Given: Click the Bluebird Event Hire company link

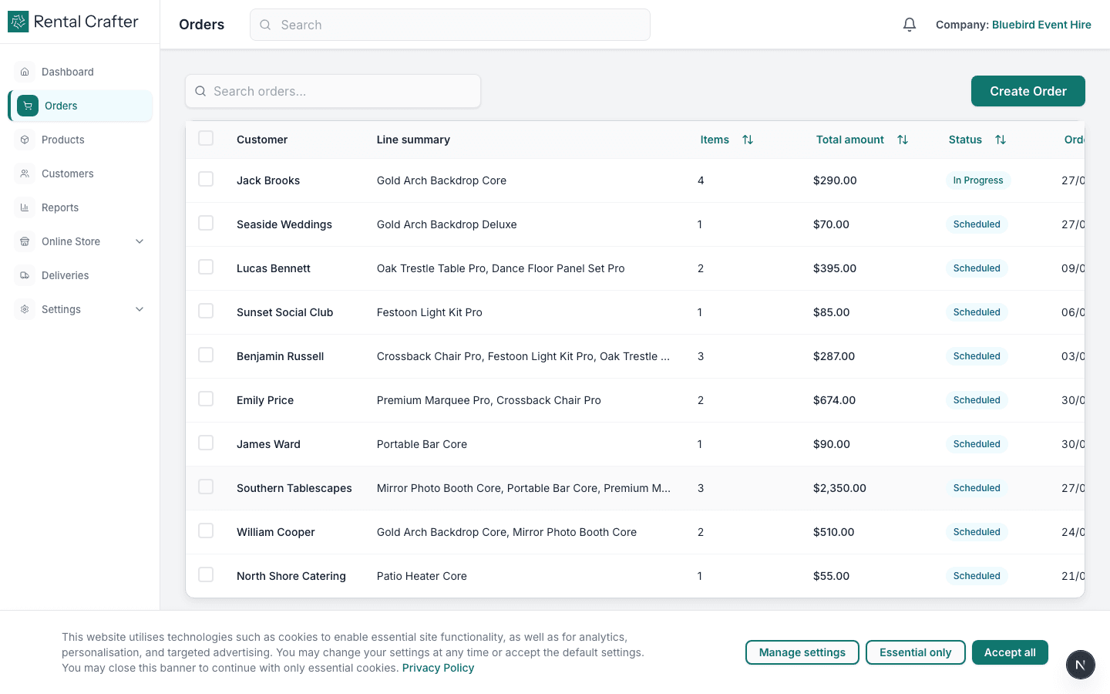Looking at the screenshot, I should 1041,25.
